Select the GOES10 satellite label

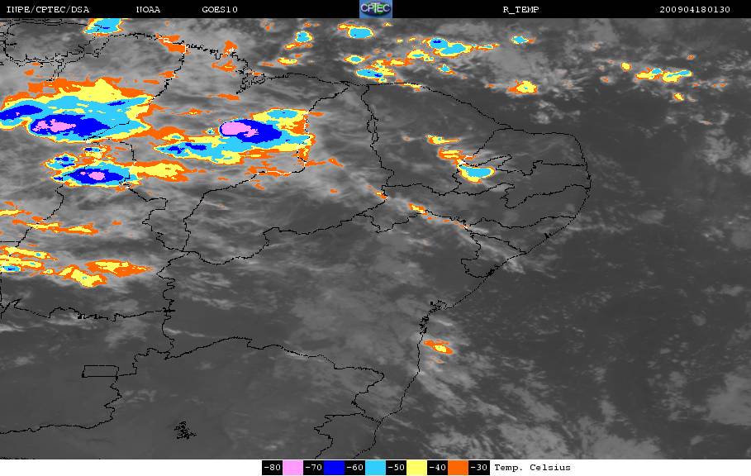[220, 9]
